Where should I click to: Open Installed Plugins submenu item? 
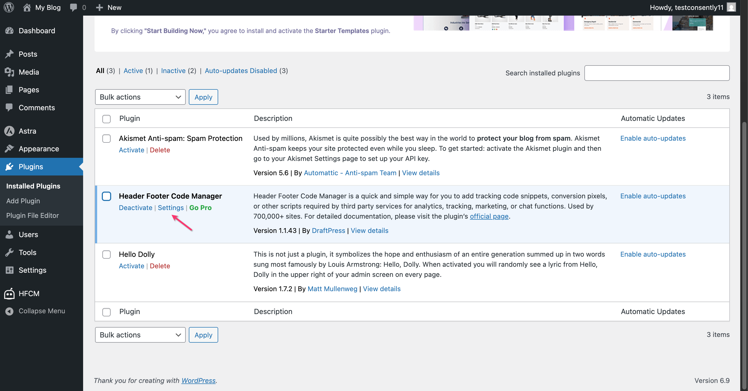[33, 186]
